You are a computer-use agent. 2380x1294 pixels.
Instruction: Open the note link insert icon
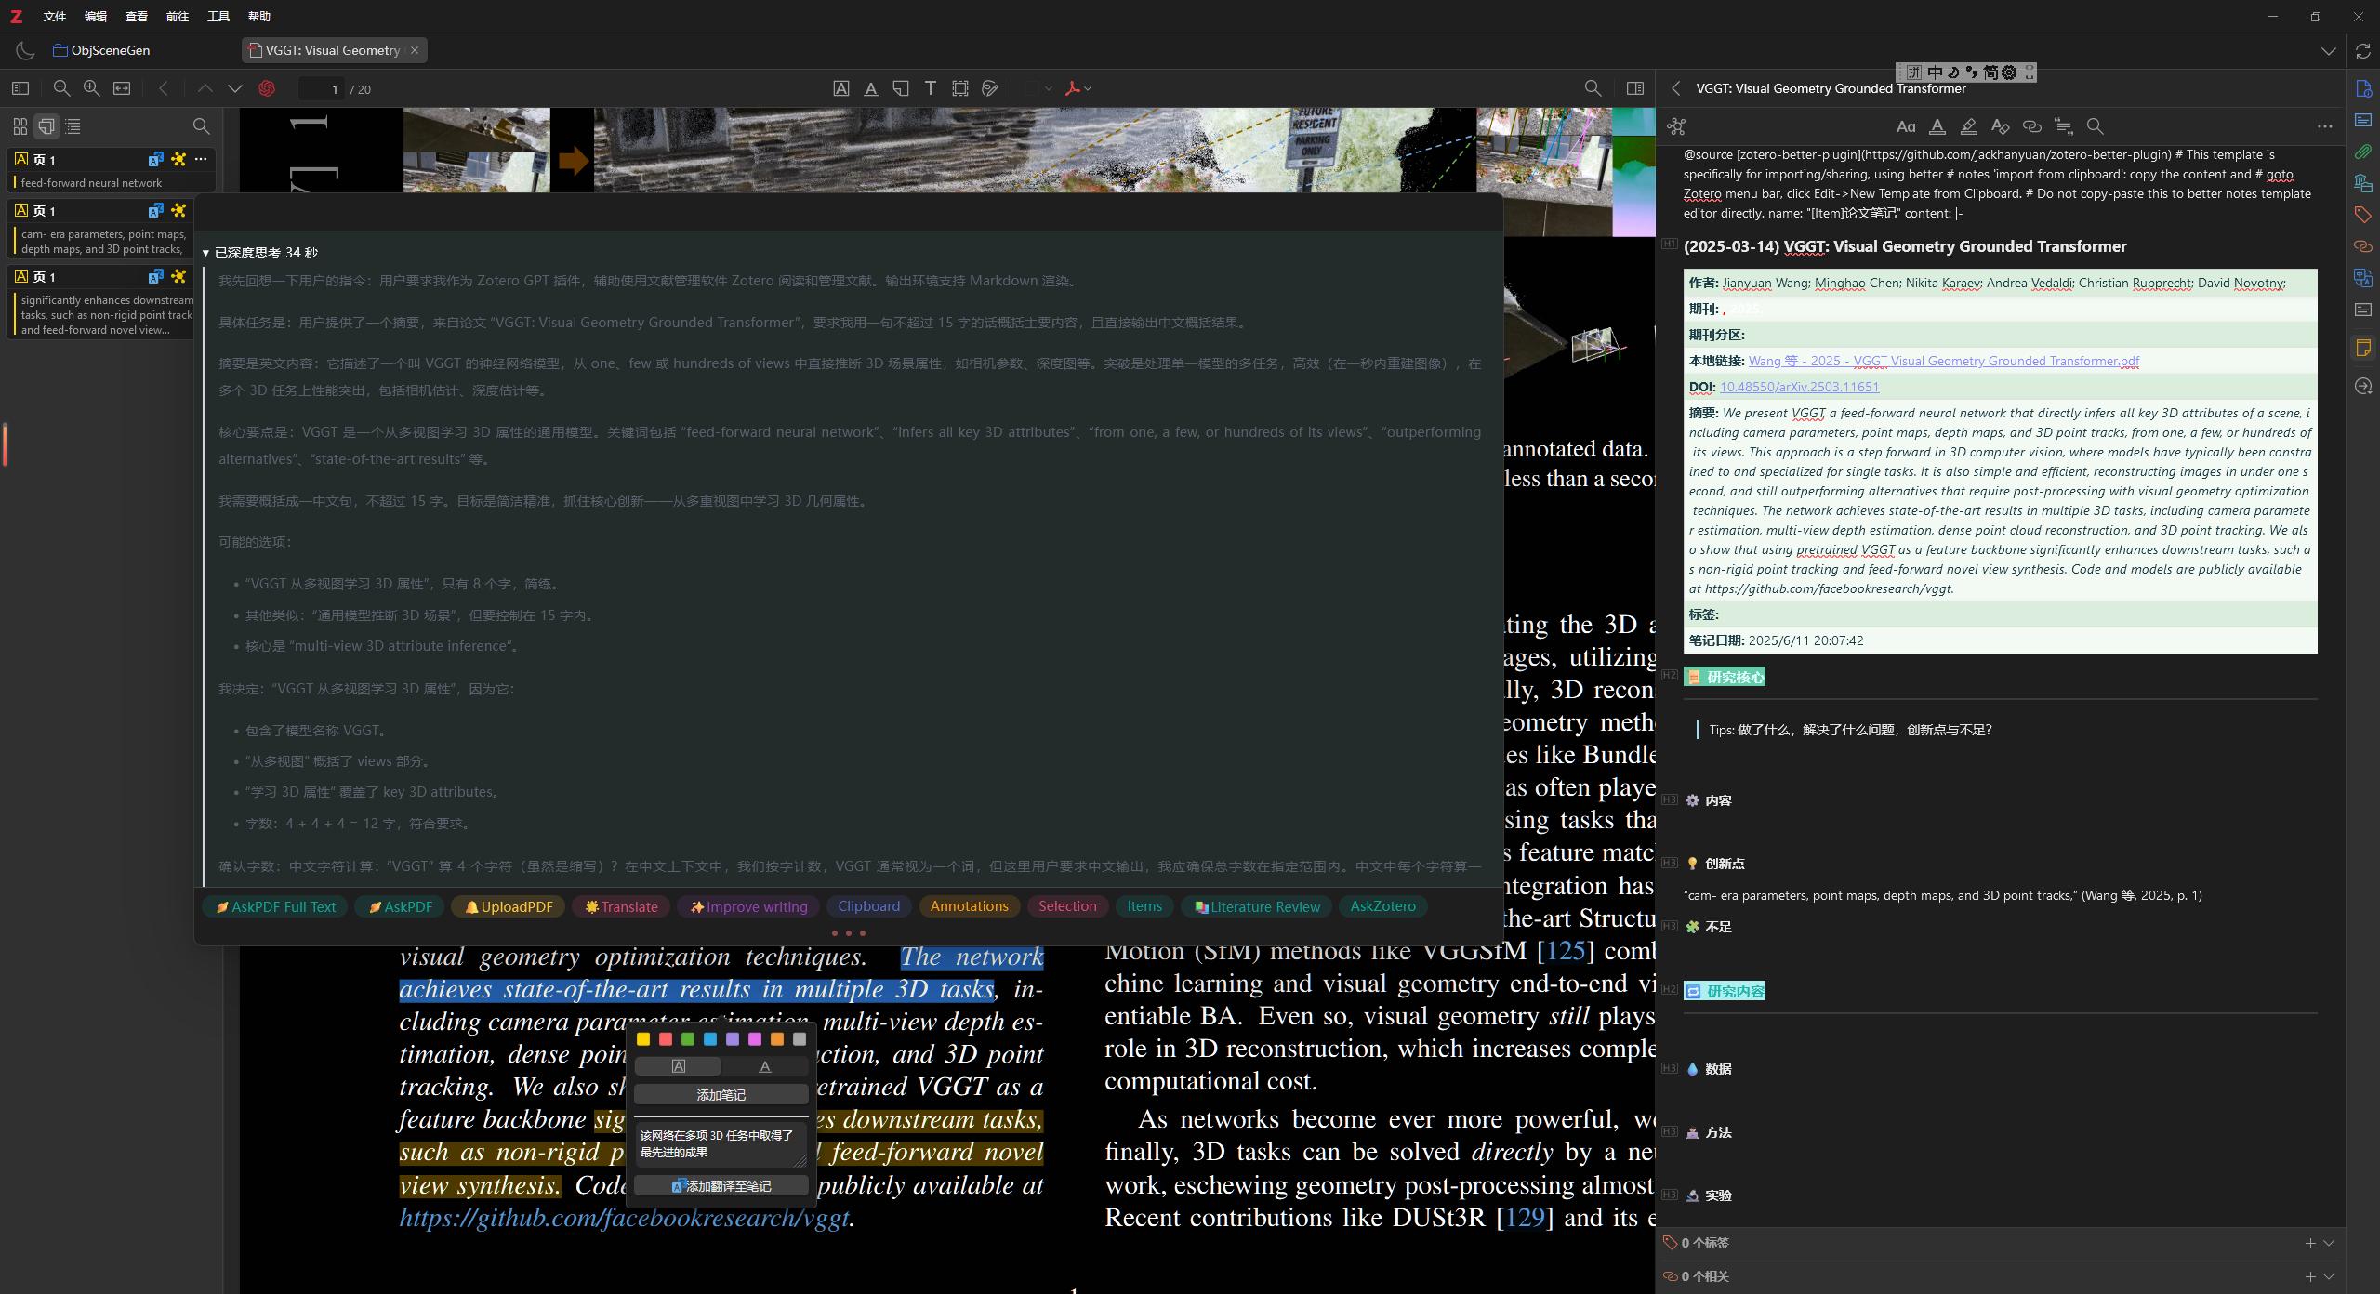coord(2031,126)
